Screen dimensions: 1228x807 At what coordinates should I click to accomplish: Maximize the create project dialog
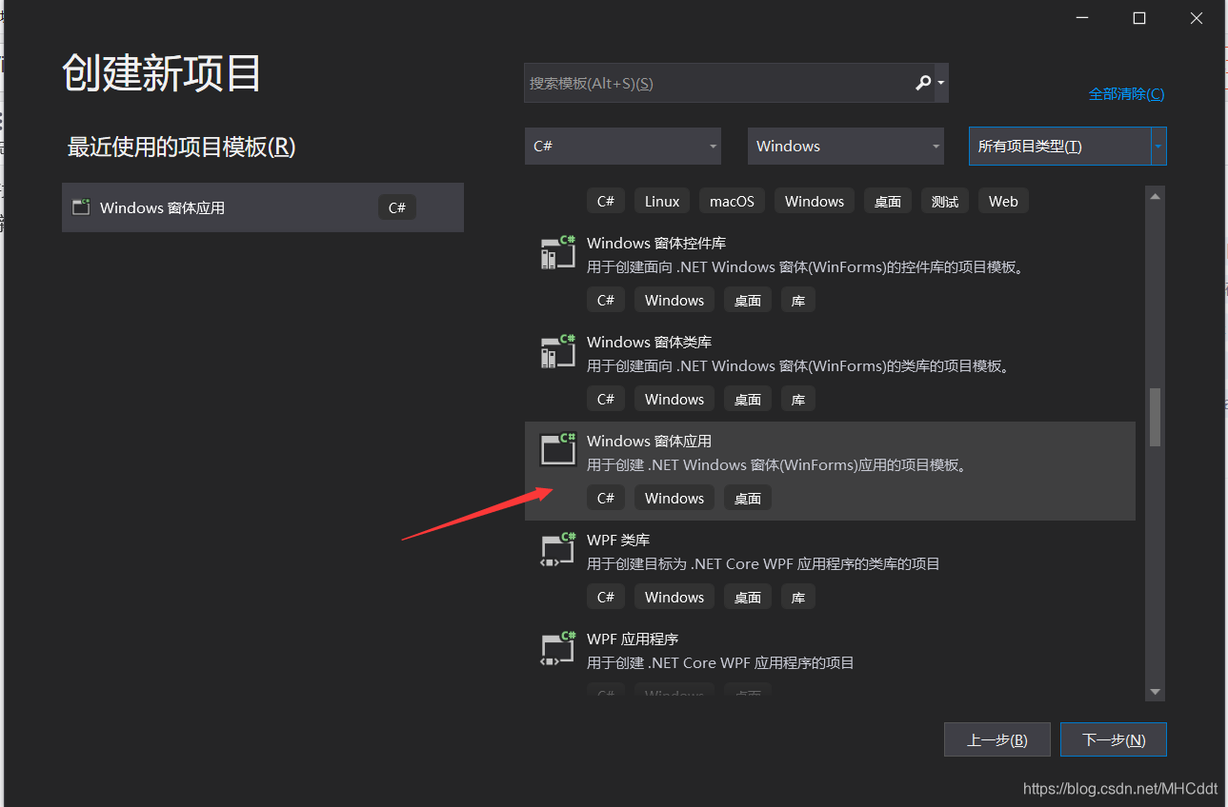(x=1138, y=18)
